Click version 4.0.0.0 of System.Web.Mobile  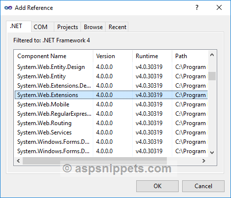[104, 104]
